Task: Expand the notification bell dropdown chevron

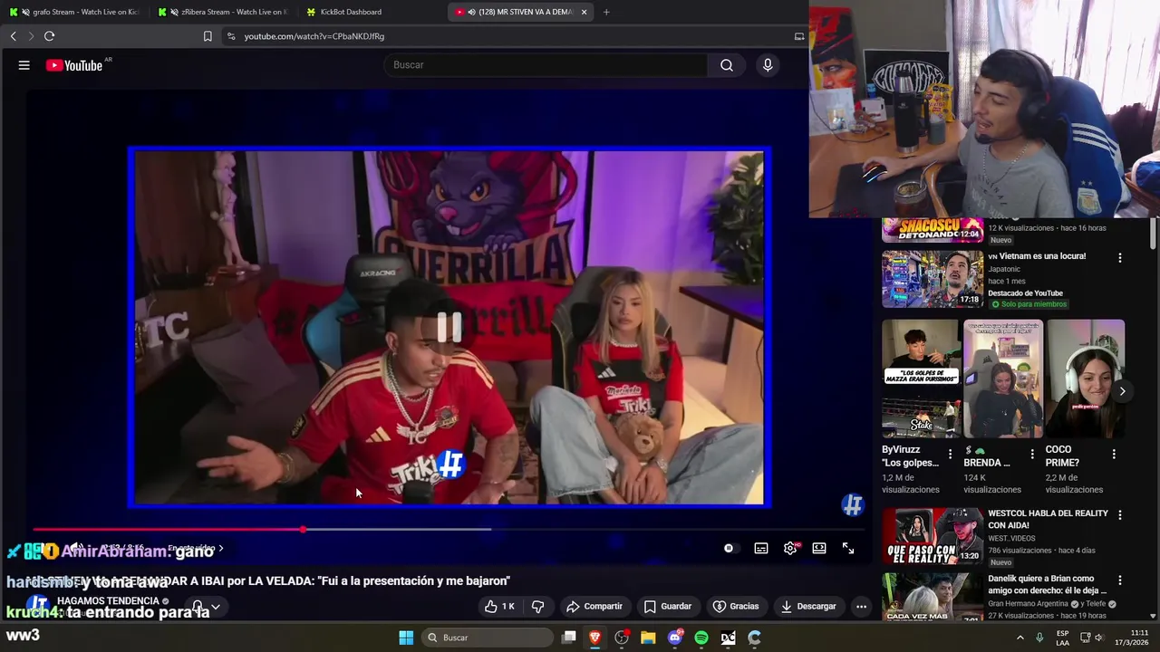Action: pyautogui.click(x=216, y=607)
